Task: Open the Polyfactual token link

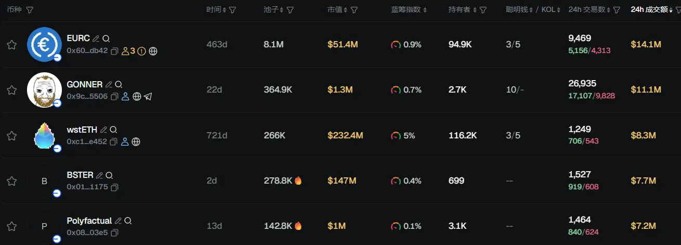Action: click(89, 221)
